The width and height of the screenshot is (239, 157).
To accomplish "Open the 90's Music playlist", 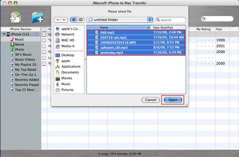I will (x=21, y=55).
